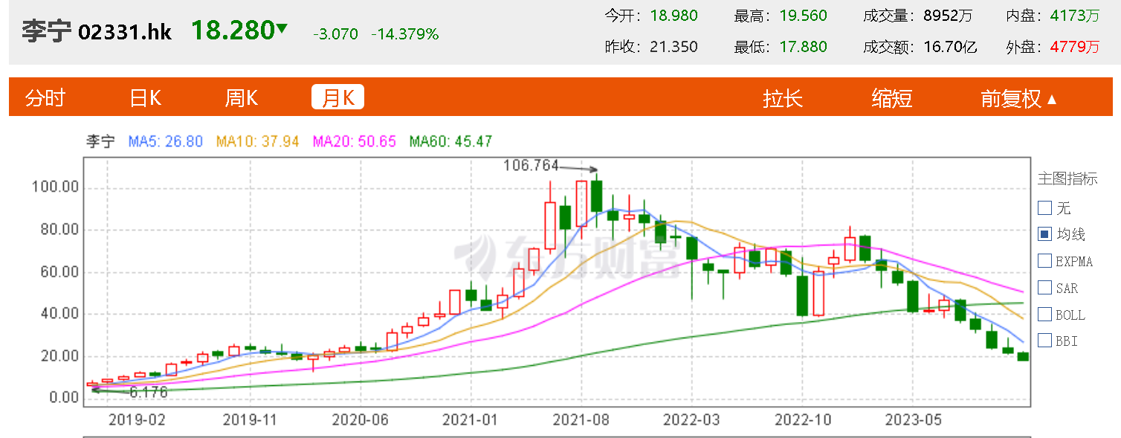Click the 内盘 value 4173万

click(x=1075, y=16)
